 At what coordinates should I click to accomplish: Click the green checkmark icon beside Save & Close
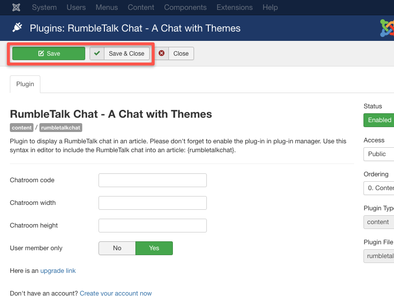coord(97,53)
